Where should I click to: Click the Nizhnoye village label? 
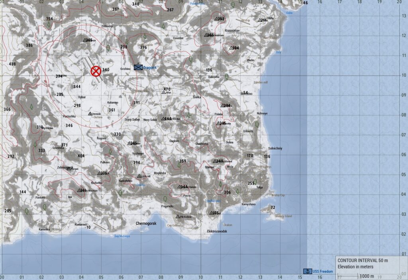tap(262, 113)
